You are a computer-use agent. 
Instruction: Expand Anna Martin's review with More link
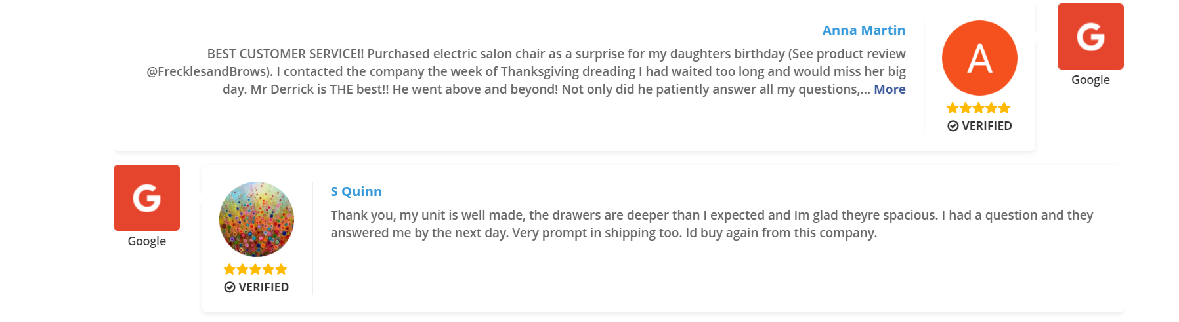[890, 89]
